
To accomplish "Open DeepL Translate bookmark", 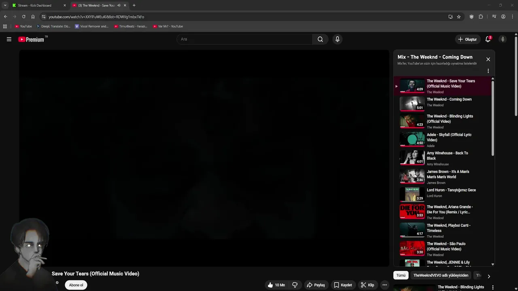I will point(53,26).
